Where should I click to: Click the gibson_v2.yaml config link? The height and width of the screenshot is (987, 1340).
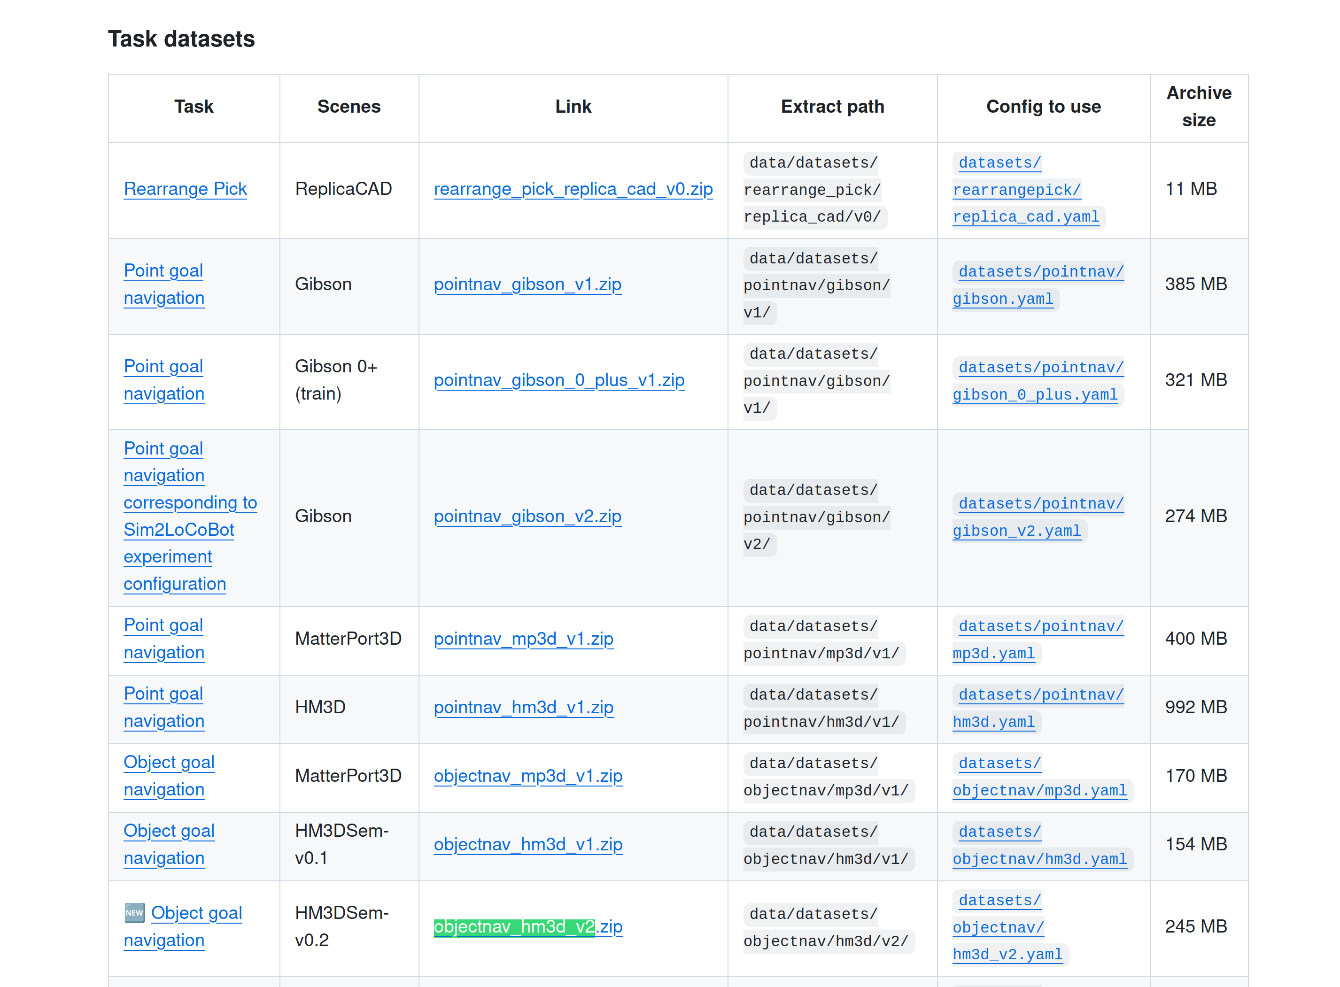pos(1016,531)
